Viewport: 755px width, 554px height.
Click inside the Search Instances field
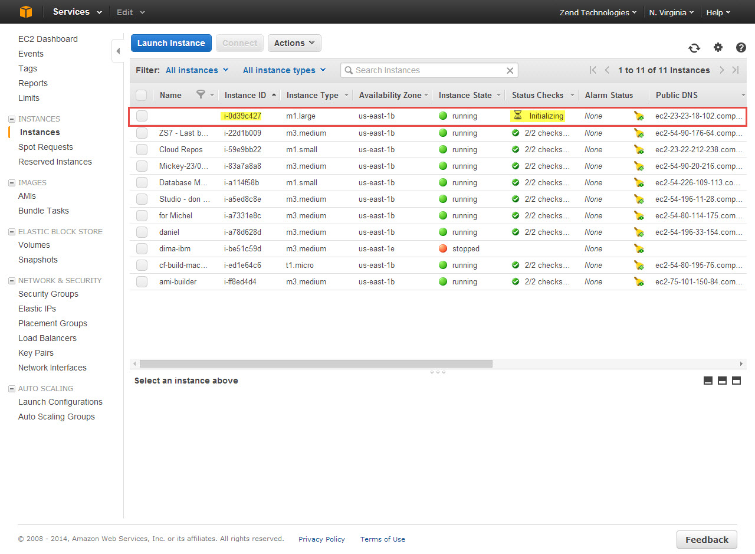tap(431, 70)
